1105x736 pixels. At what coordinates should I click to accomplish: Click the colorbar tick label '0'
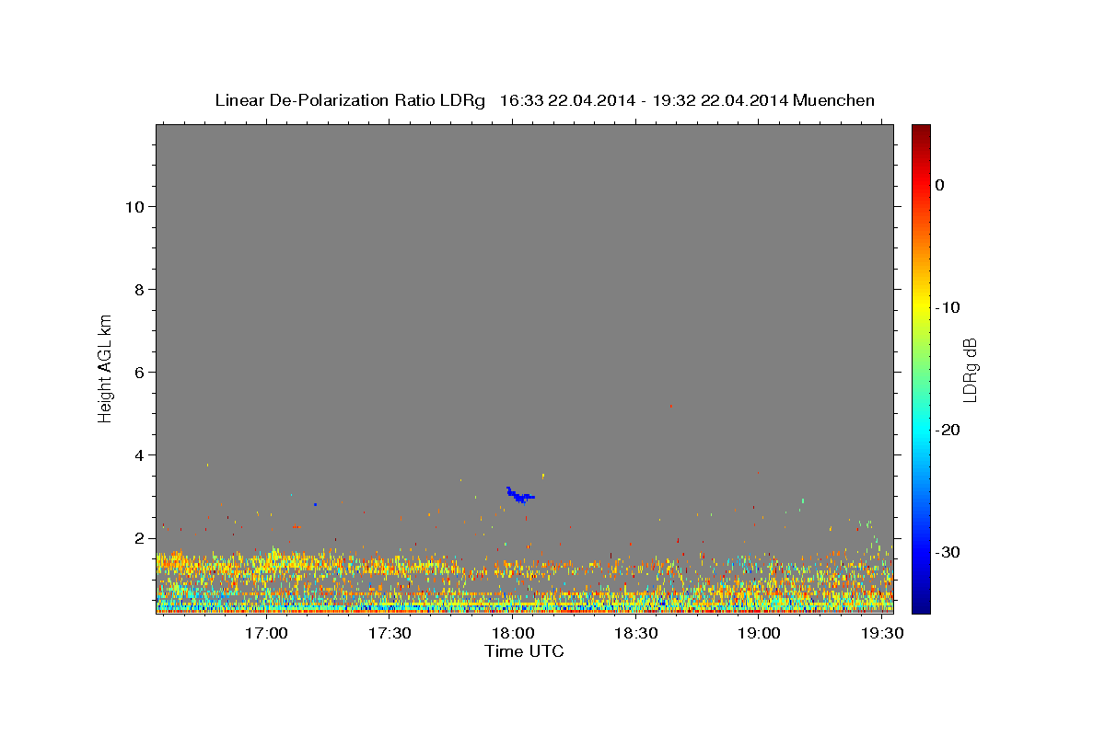tap(940, 185)
